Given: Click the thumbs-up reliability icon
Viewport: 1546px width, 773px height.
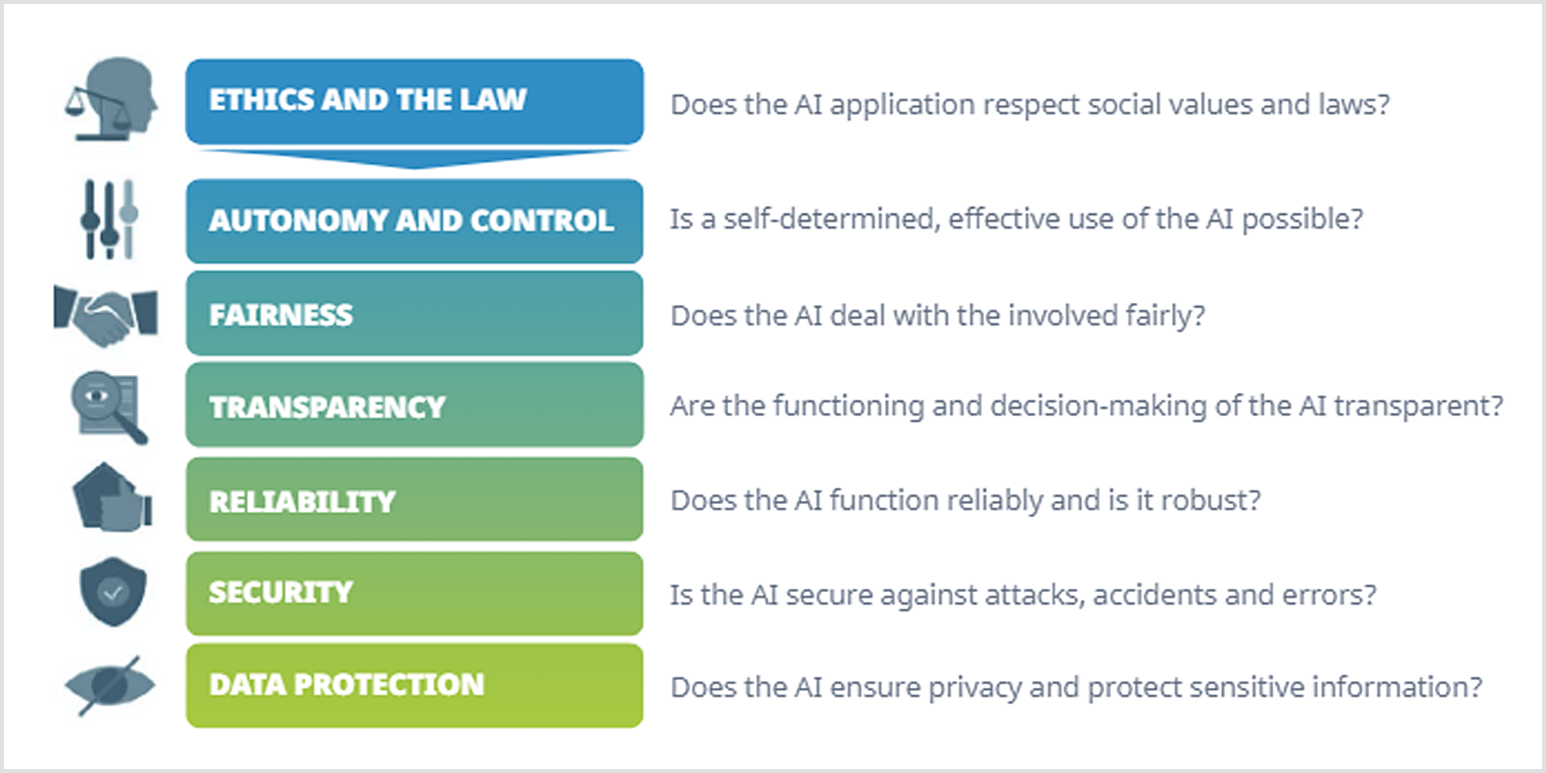Looking at the screenshot, I should pyautogui.click(x=112, y=498).
